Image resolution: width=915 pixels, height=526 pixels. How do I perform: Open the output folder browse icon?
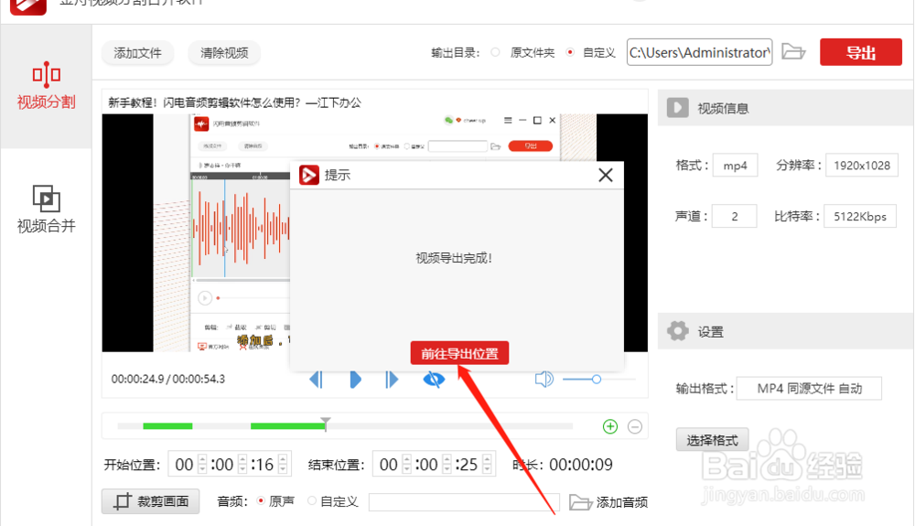793,52
